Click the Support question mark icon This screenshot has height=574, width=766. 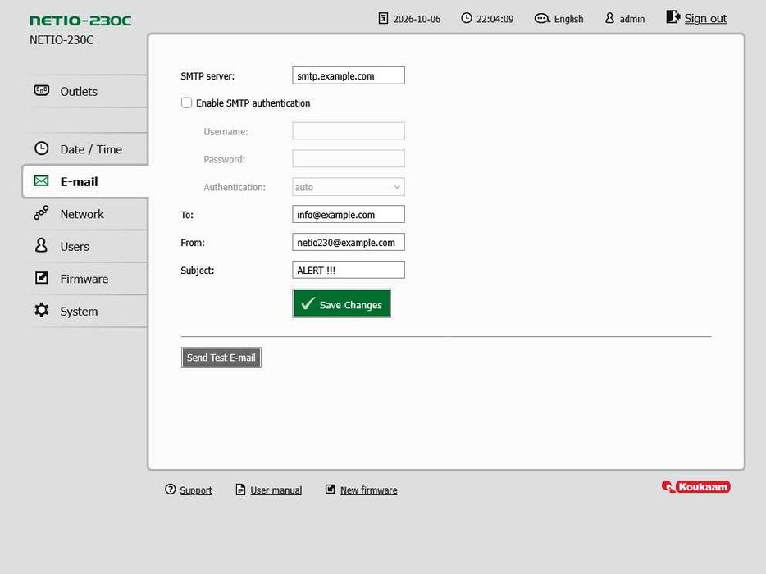[x=170, y=490]
